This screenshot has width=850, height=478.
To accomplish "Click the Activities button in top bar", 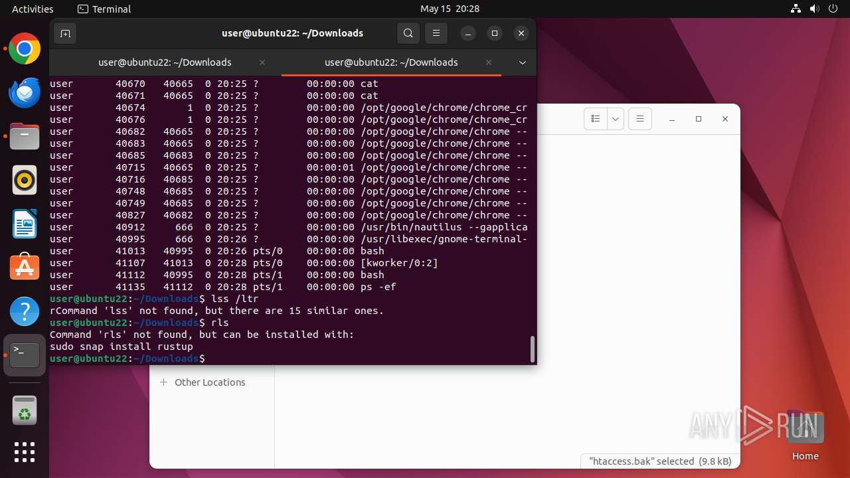I will click(x=33, y=9).
